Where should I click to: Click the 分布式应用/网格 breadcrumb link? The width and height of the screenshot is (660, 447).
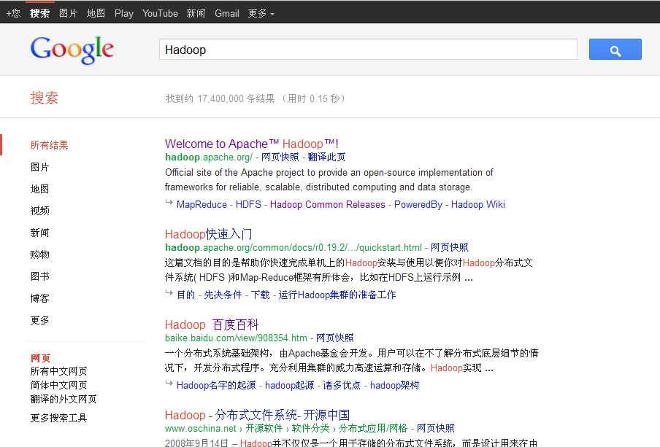point(373,428)
